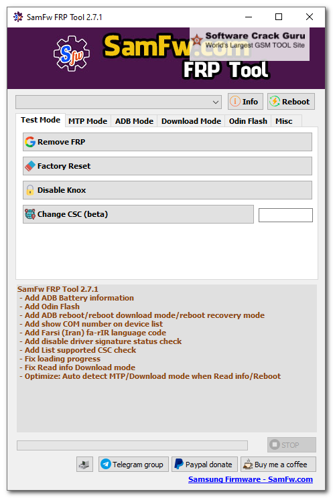Click the globe icon on Change CSC
Screen dimensions: 333x498
pyautogui.click(x=30, y=214)
